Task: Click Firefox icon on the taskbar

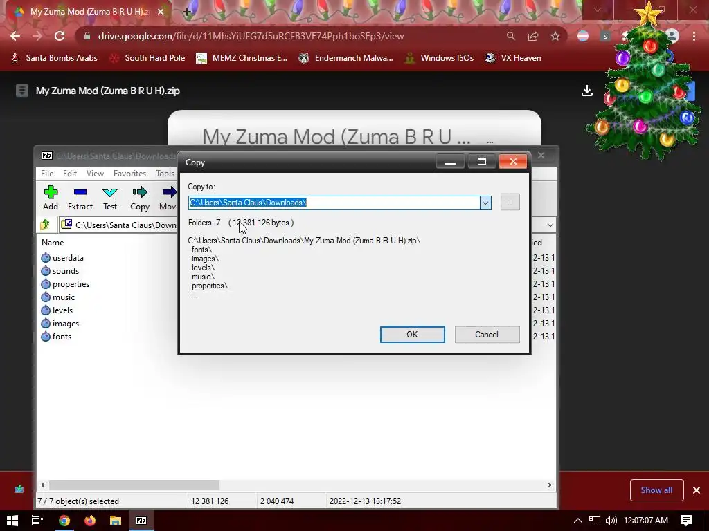Action: 90,521
